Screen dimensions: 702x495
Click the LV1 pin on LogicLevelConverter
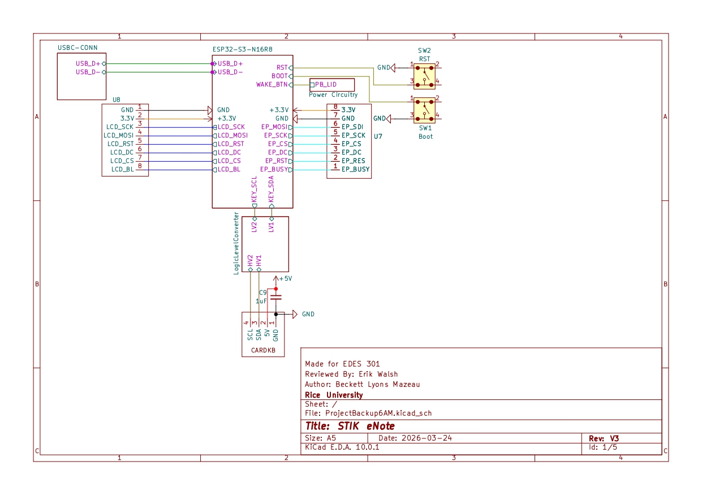click(x=272, y=227)
